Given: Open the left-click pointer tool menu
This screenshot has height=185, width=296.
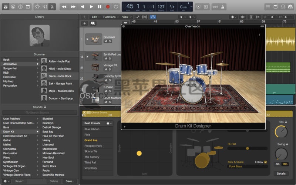Looking at the screenshot, I should [182, 17].
